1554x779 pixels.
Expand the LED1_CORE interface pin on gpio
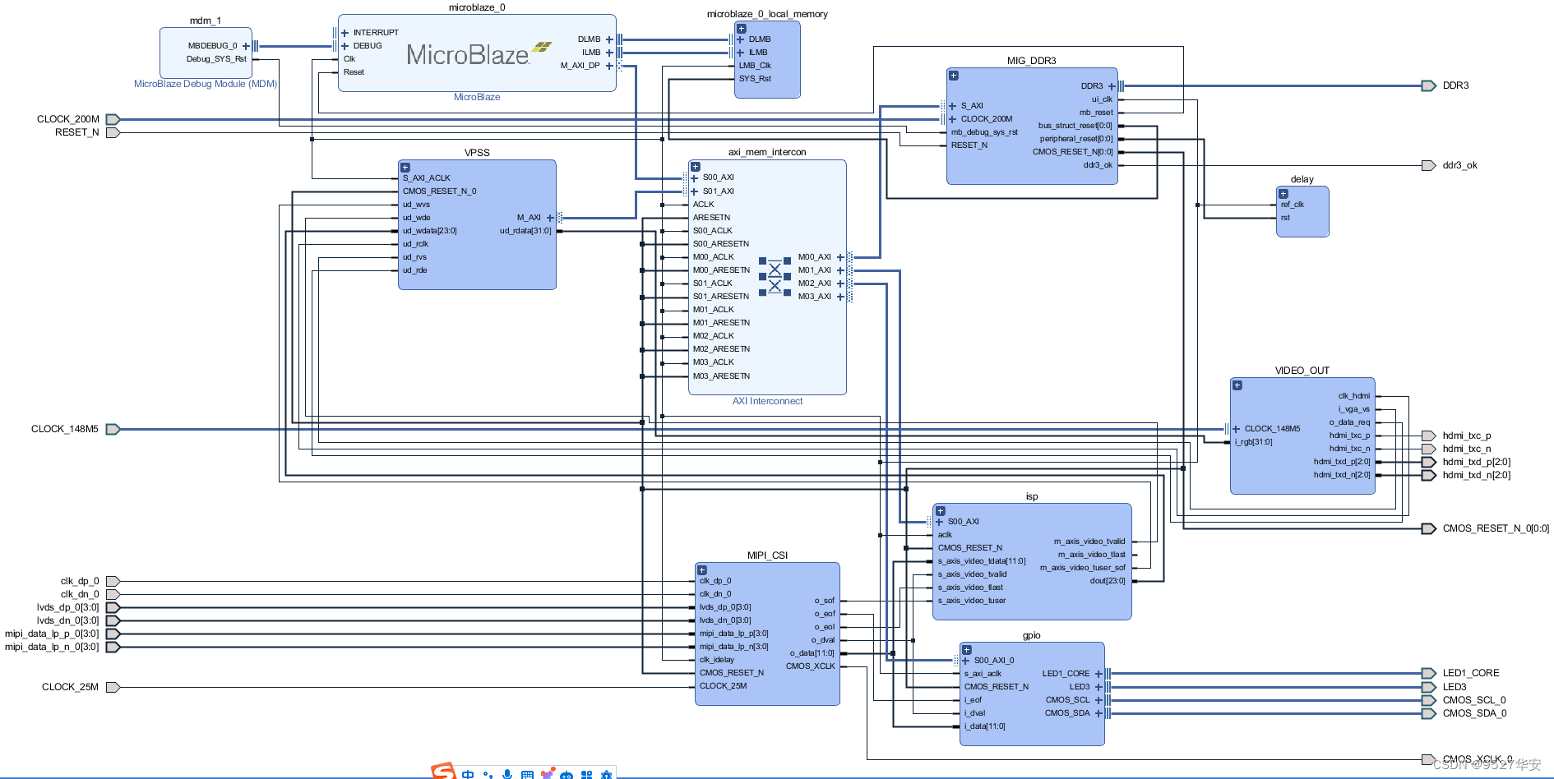coord(1098,674)
